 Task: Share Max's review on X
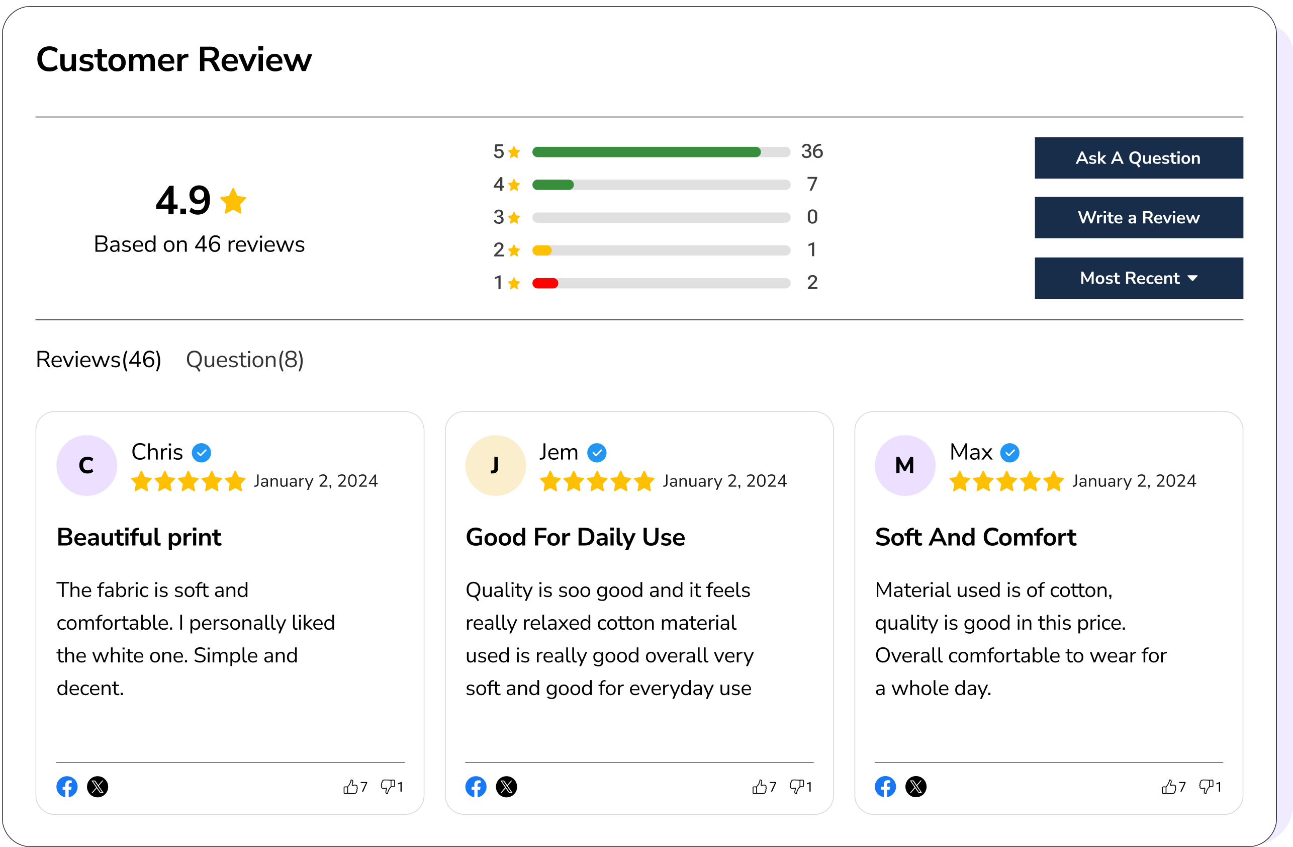tap(916, 787)
